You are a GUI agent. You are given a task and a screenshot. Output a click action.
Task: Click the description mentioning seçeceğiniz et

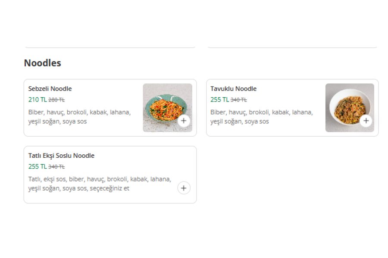100,184
